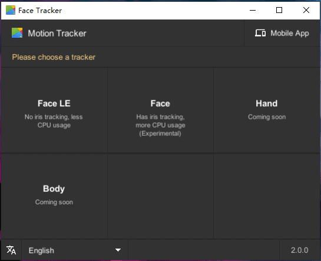The image size is (321, 261).
Task: Maximize the Face Tracker window
Action: [x=279, y=10]
